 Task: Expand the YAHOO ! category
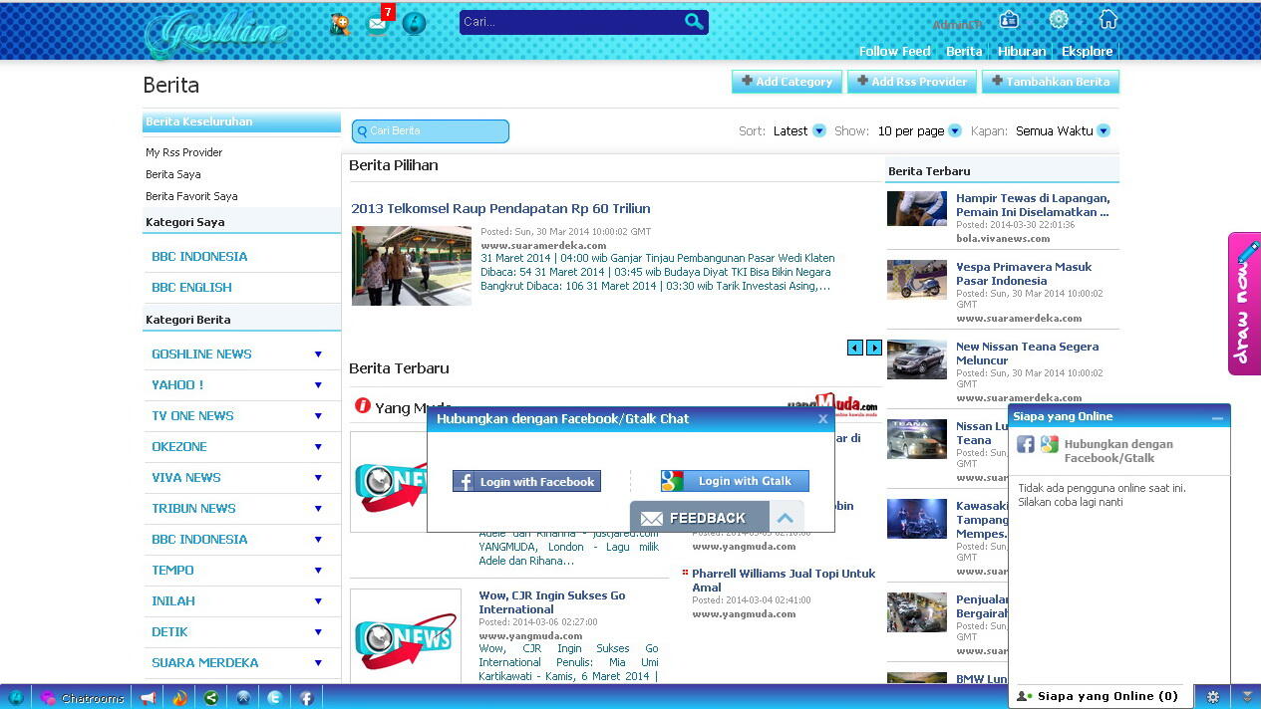pyautogui.click(x=318, y=384)
